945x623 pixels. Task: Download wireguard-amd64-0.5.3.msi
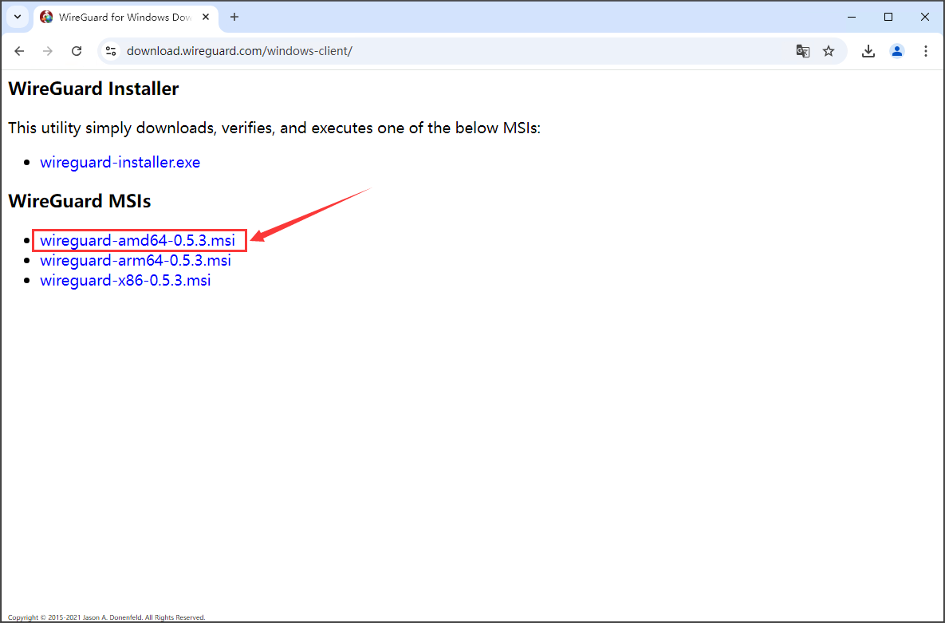[137, 241]
